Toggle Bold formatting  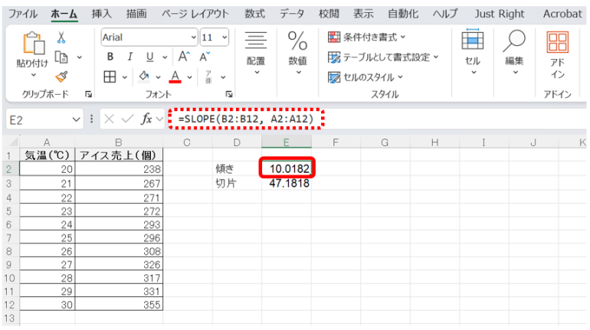(110, 57)
